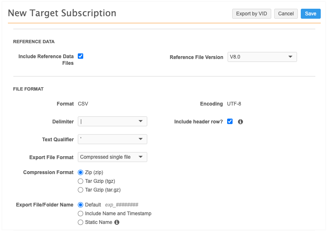This screenshot has width=327, height=231.
Task: Open Export File Format dropdown
Action: coord(112,157)
